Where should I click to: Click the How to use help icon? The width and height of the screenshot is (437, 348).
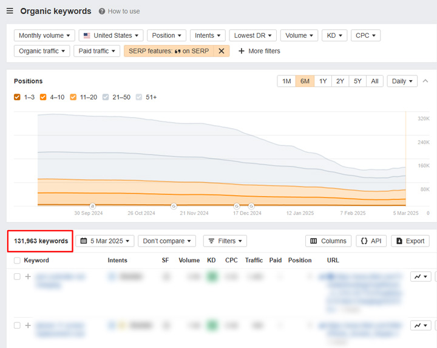(x=102, y=11)
